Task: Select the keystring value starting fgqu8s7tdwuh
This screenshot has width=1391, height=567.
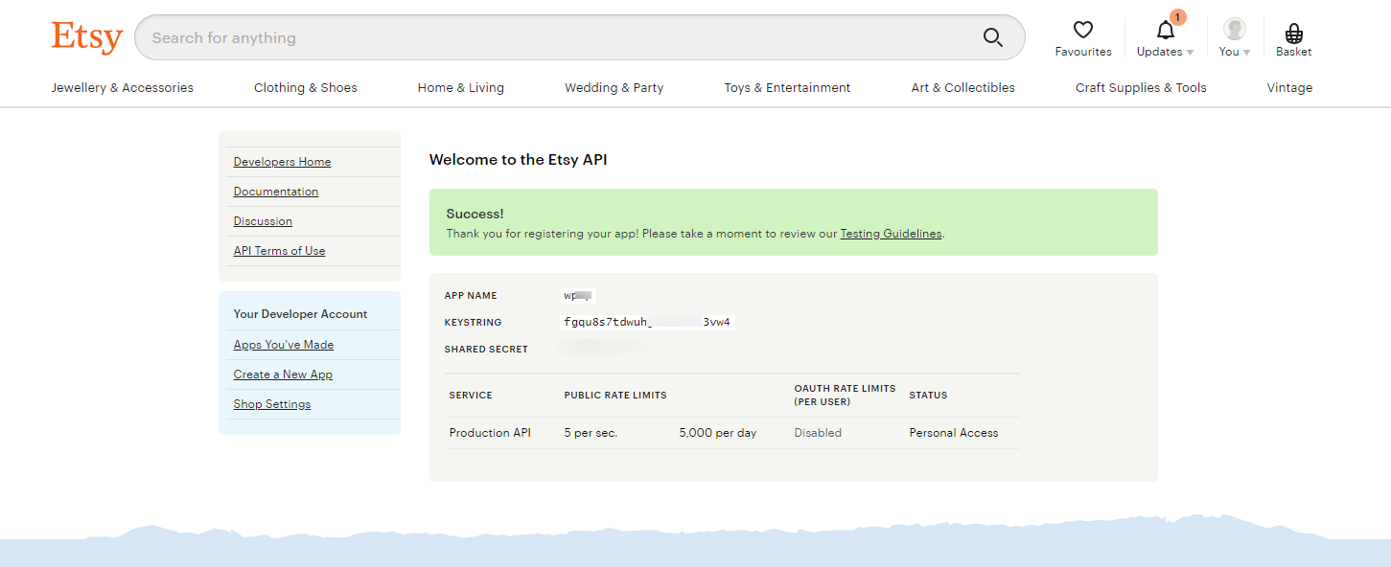Action: click(x=647, y=323)
